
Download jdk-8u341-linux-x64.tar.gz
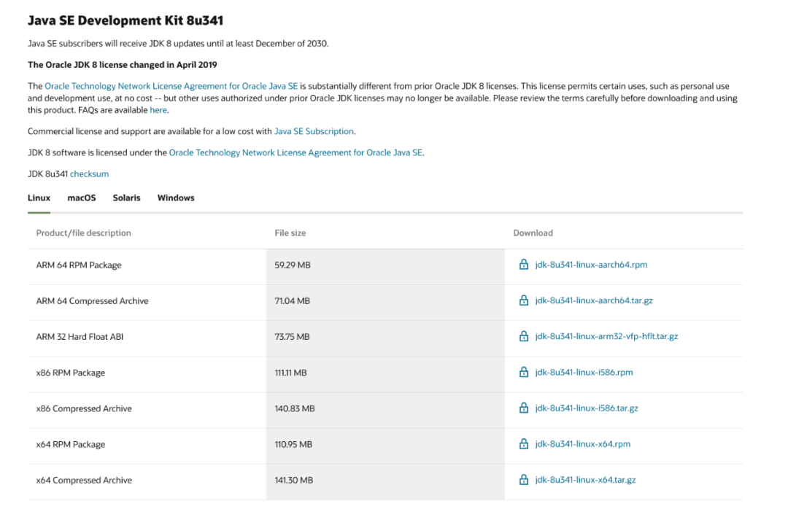pyautogui.click(x=585, y=480)
